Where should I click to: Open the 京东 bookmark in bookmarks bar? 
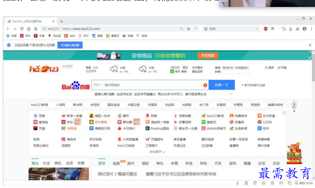25,36
